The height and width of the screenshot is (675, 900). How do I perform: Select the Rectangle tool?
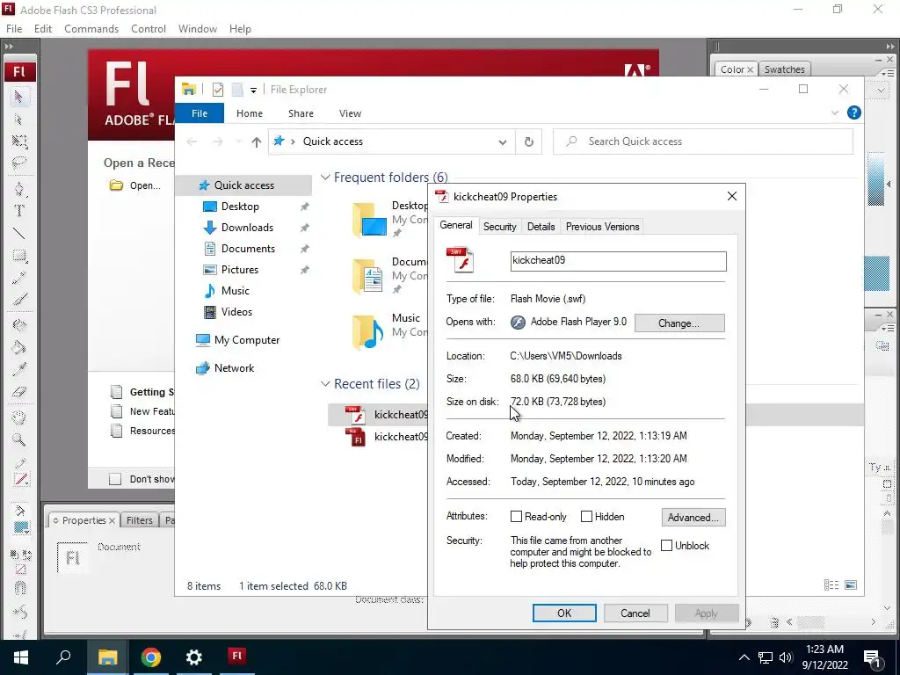point(19,256)
